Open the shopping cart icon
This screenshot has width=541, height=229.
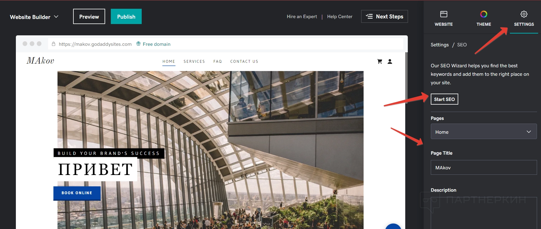pyautogui.click(x=380, y=61)
